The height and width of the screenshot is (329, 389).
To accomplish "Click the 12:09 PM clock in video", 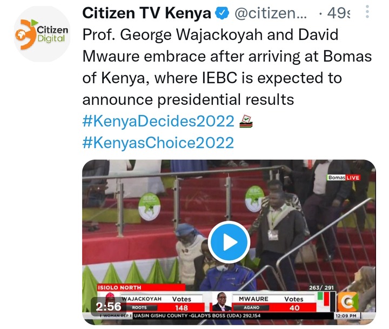I will pos(346,316).
